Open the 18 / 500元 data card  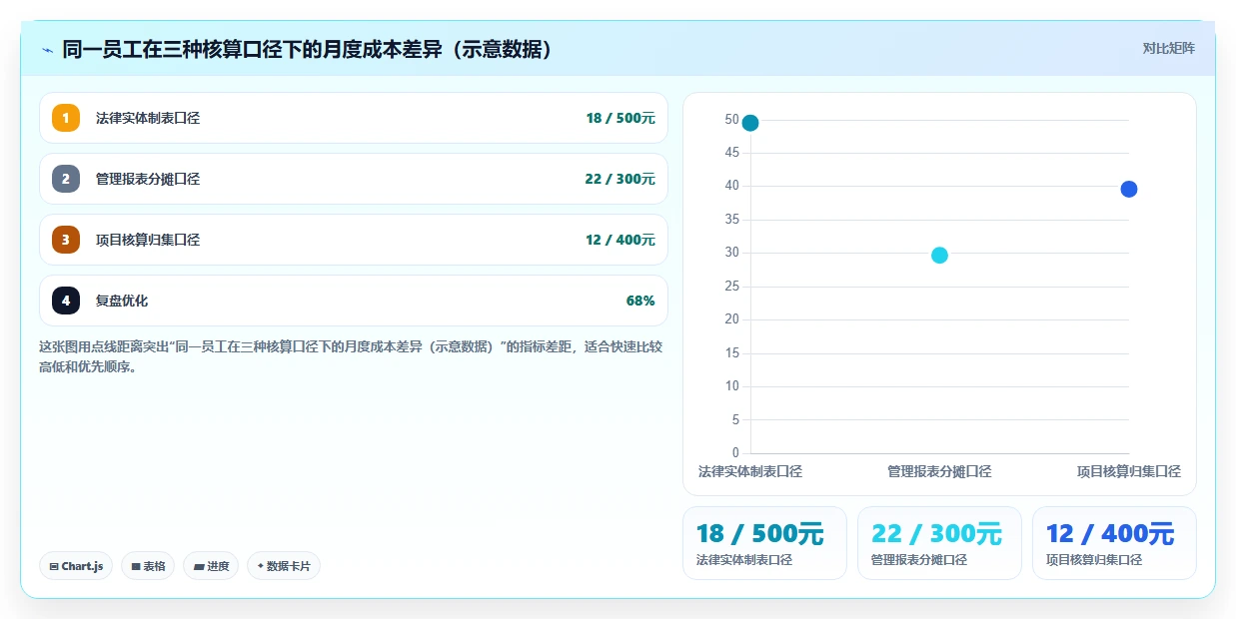[x=764, y=543]
